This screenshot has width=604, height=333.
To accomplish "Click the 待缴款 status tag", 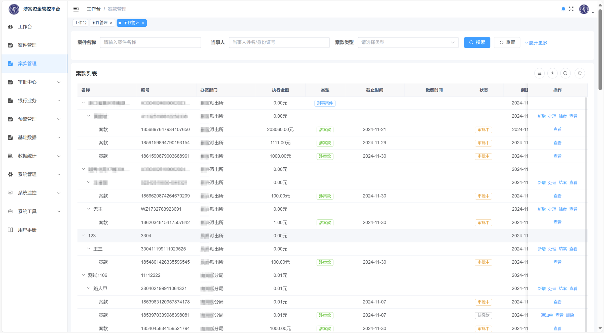I will pos(483,315).
